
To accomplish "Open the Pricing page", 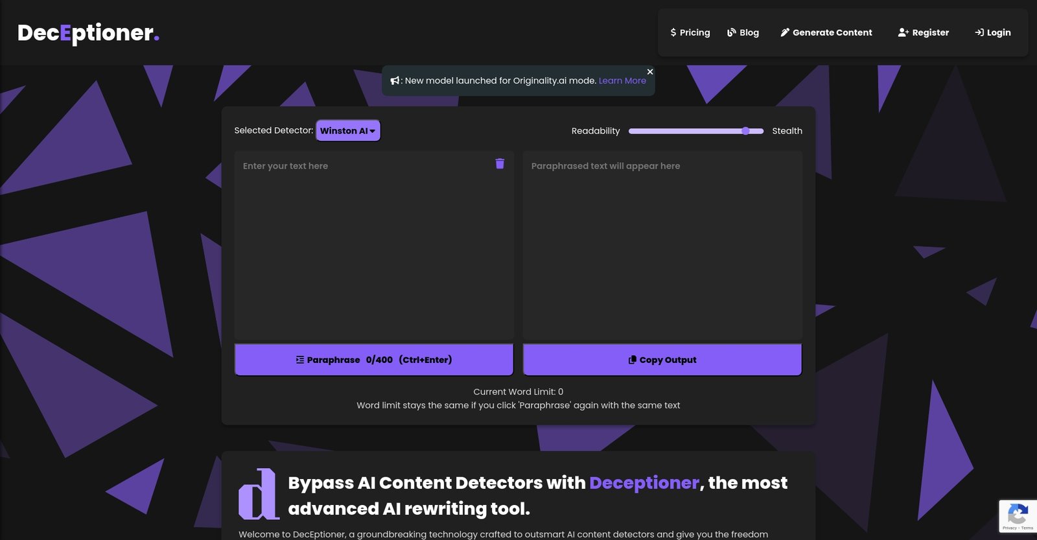I will (690, 32).
